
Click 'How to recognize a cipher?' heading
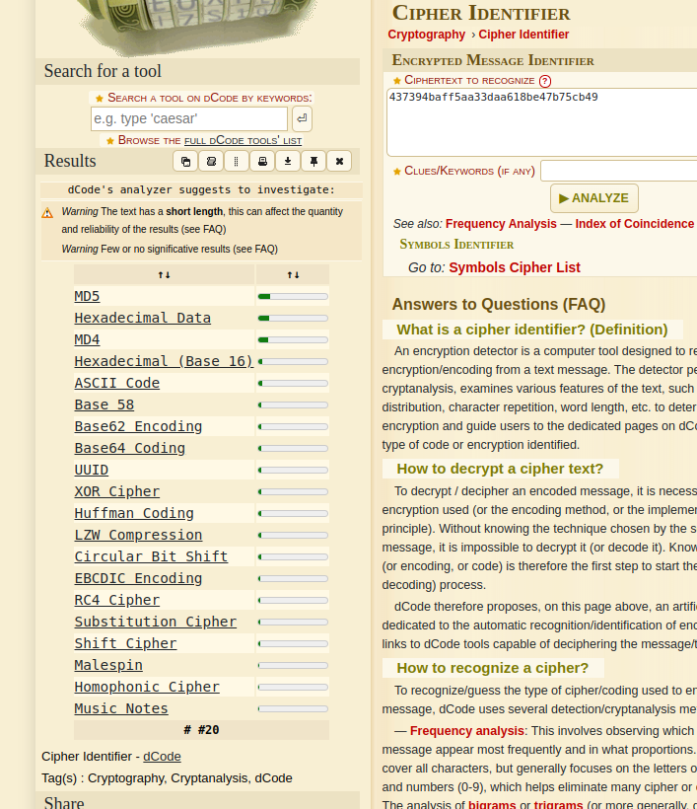coord(492,668)
